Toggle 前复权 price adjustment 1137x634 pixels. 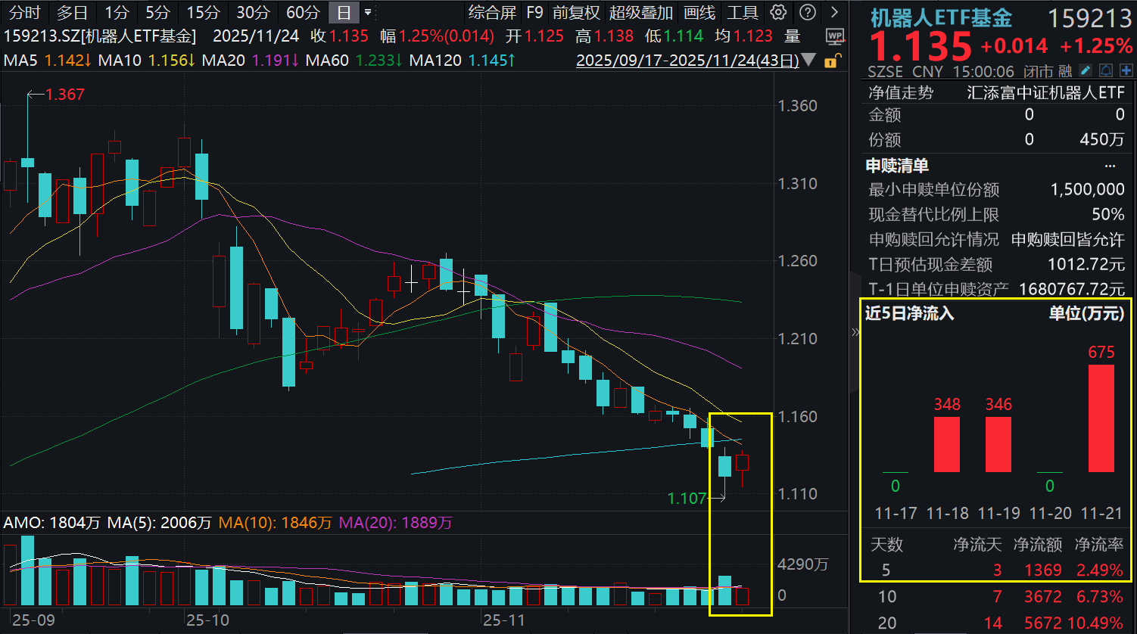coord(575,12)
